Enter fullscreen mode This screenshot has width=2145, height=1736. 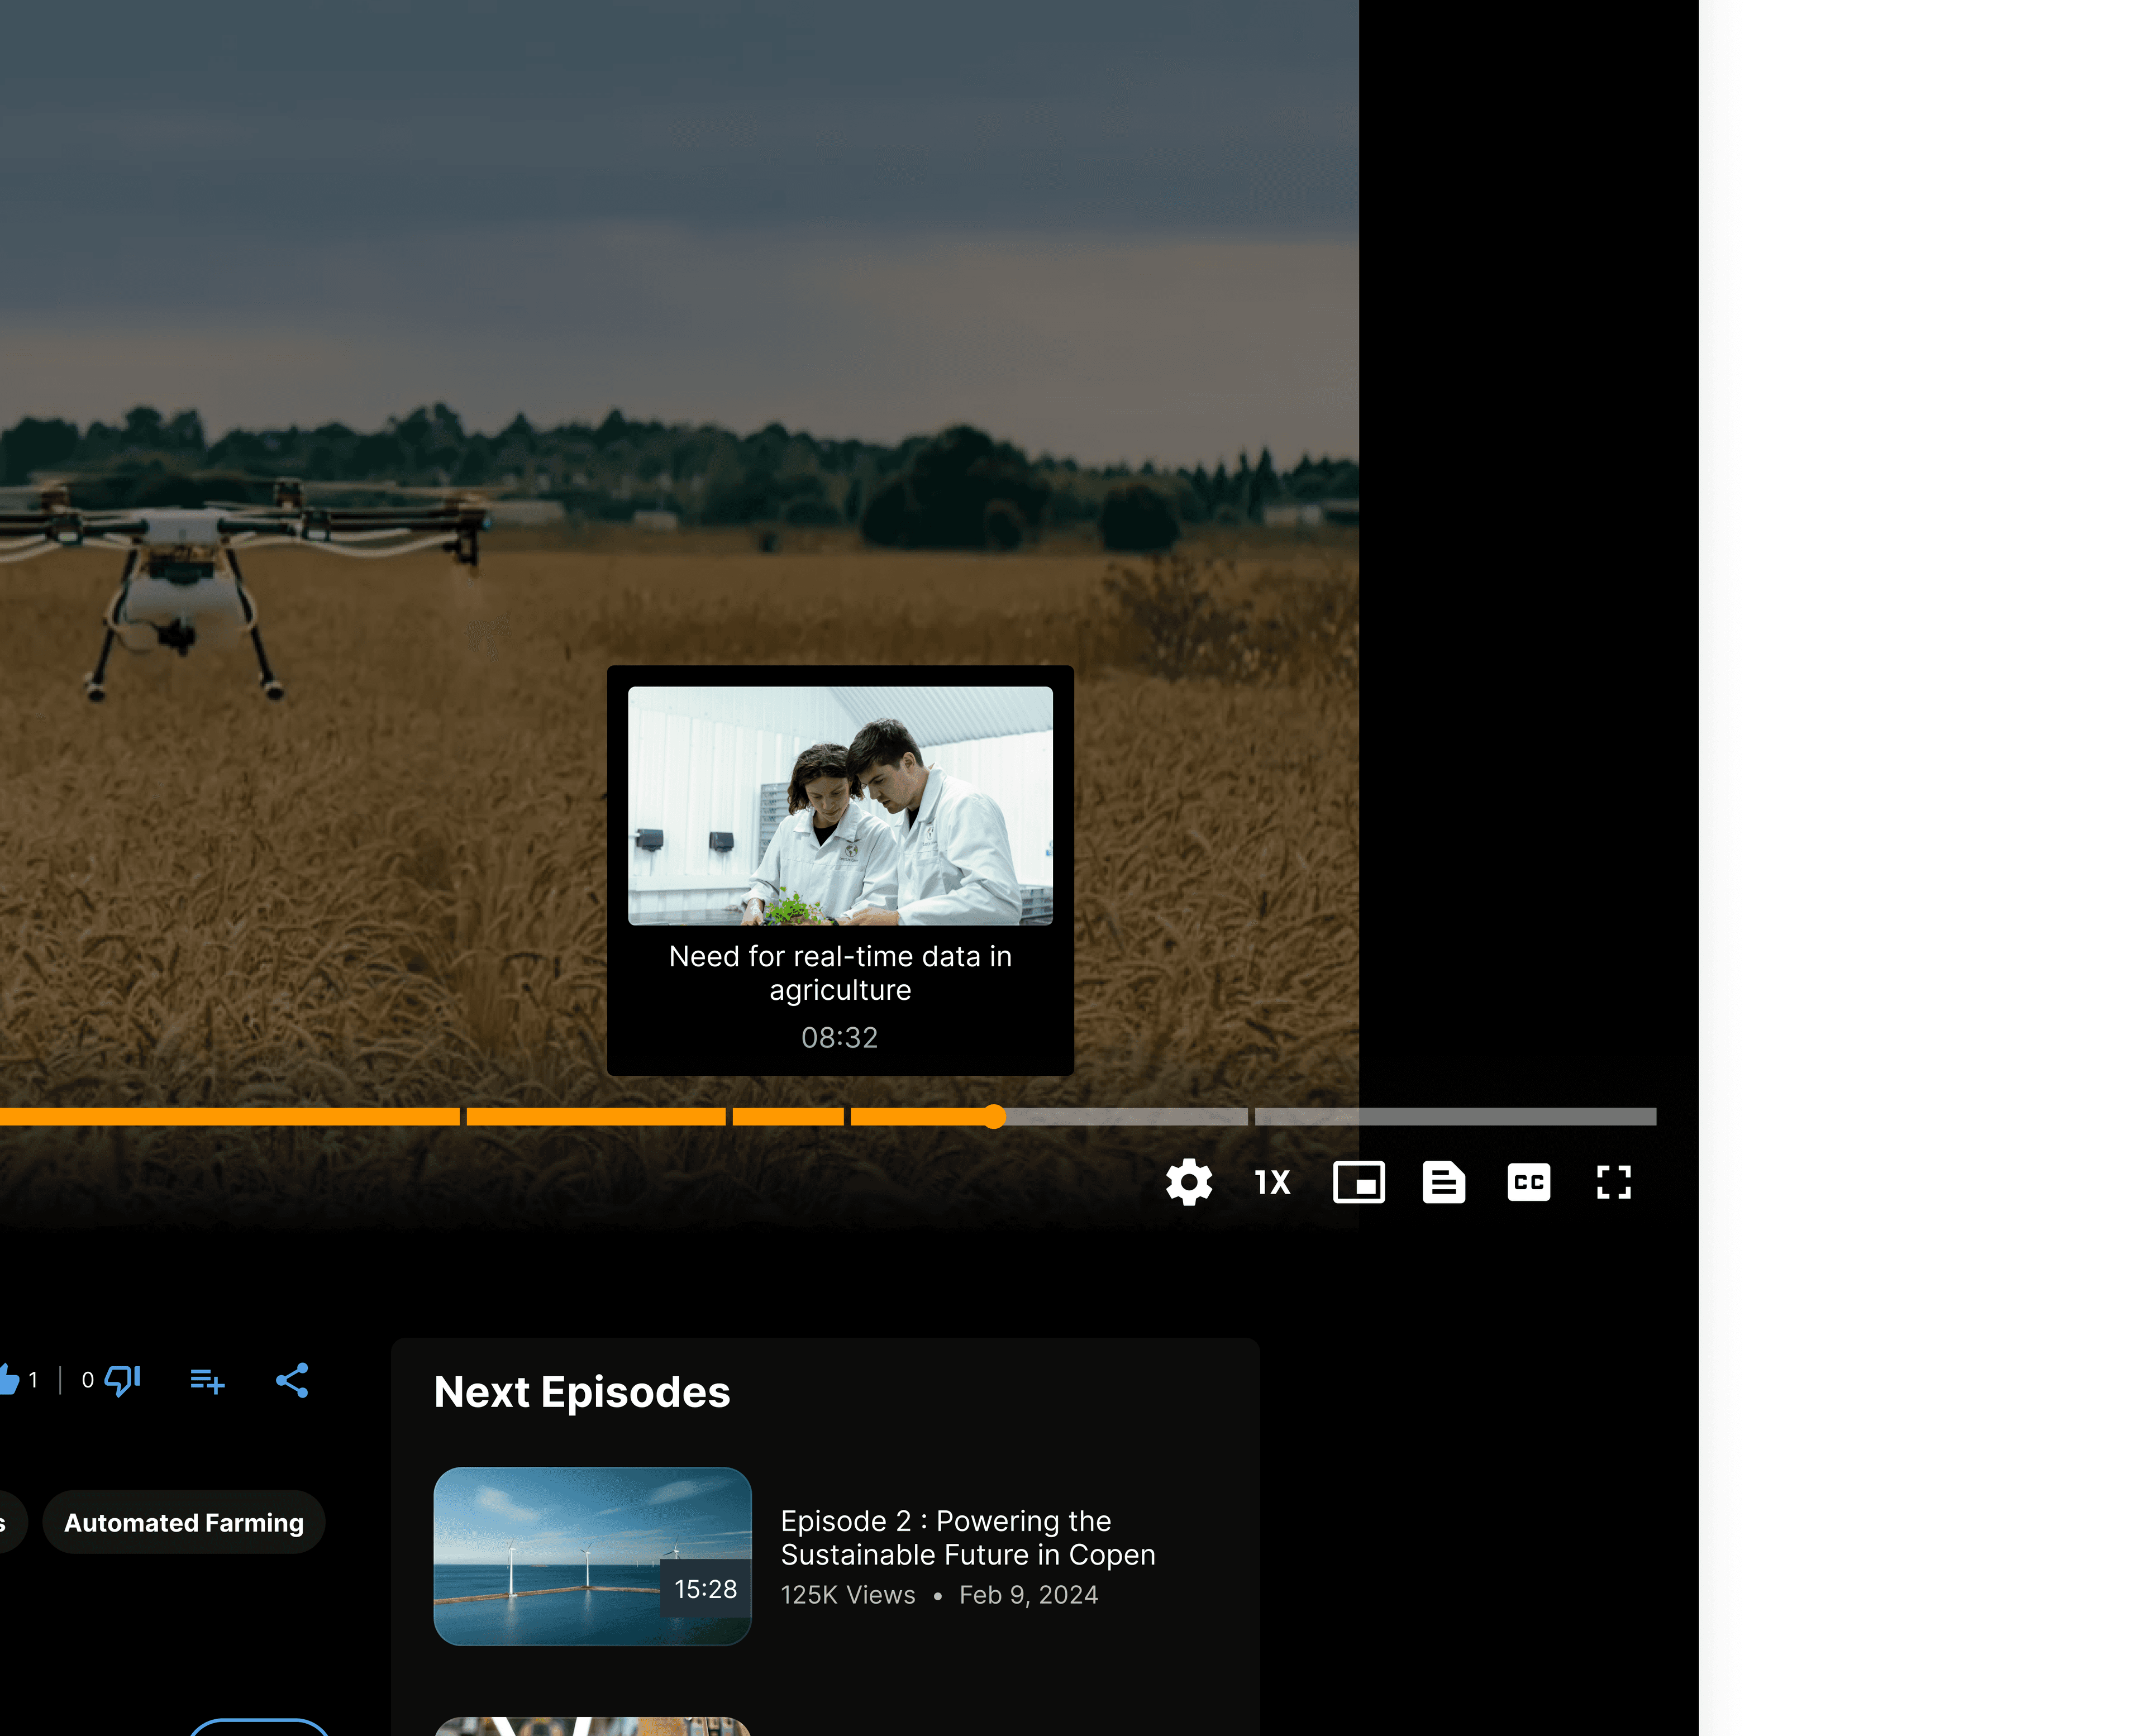(x=1614, y=1182)
